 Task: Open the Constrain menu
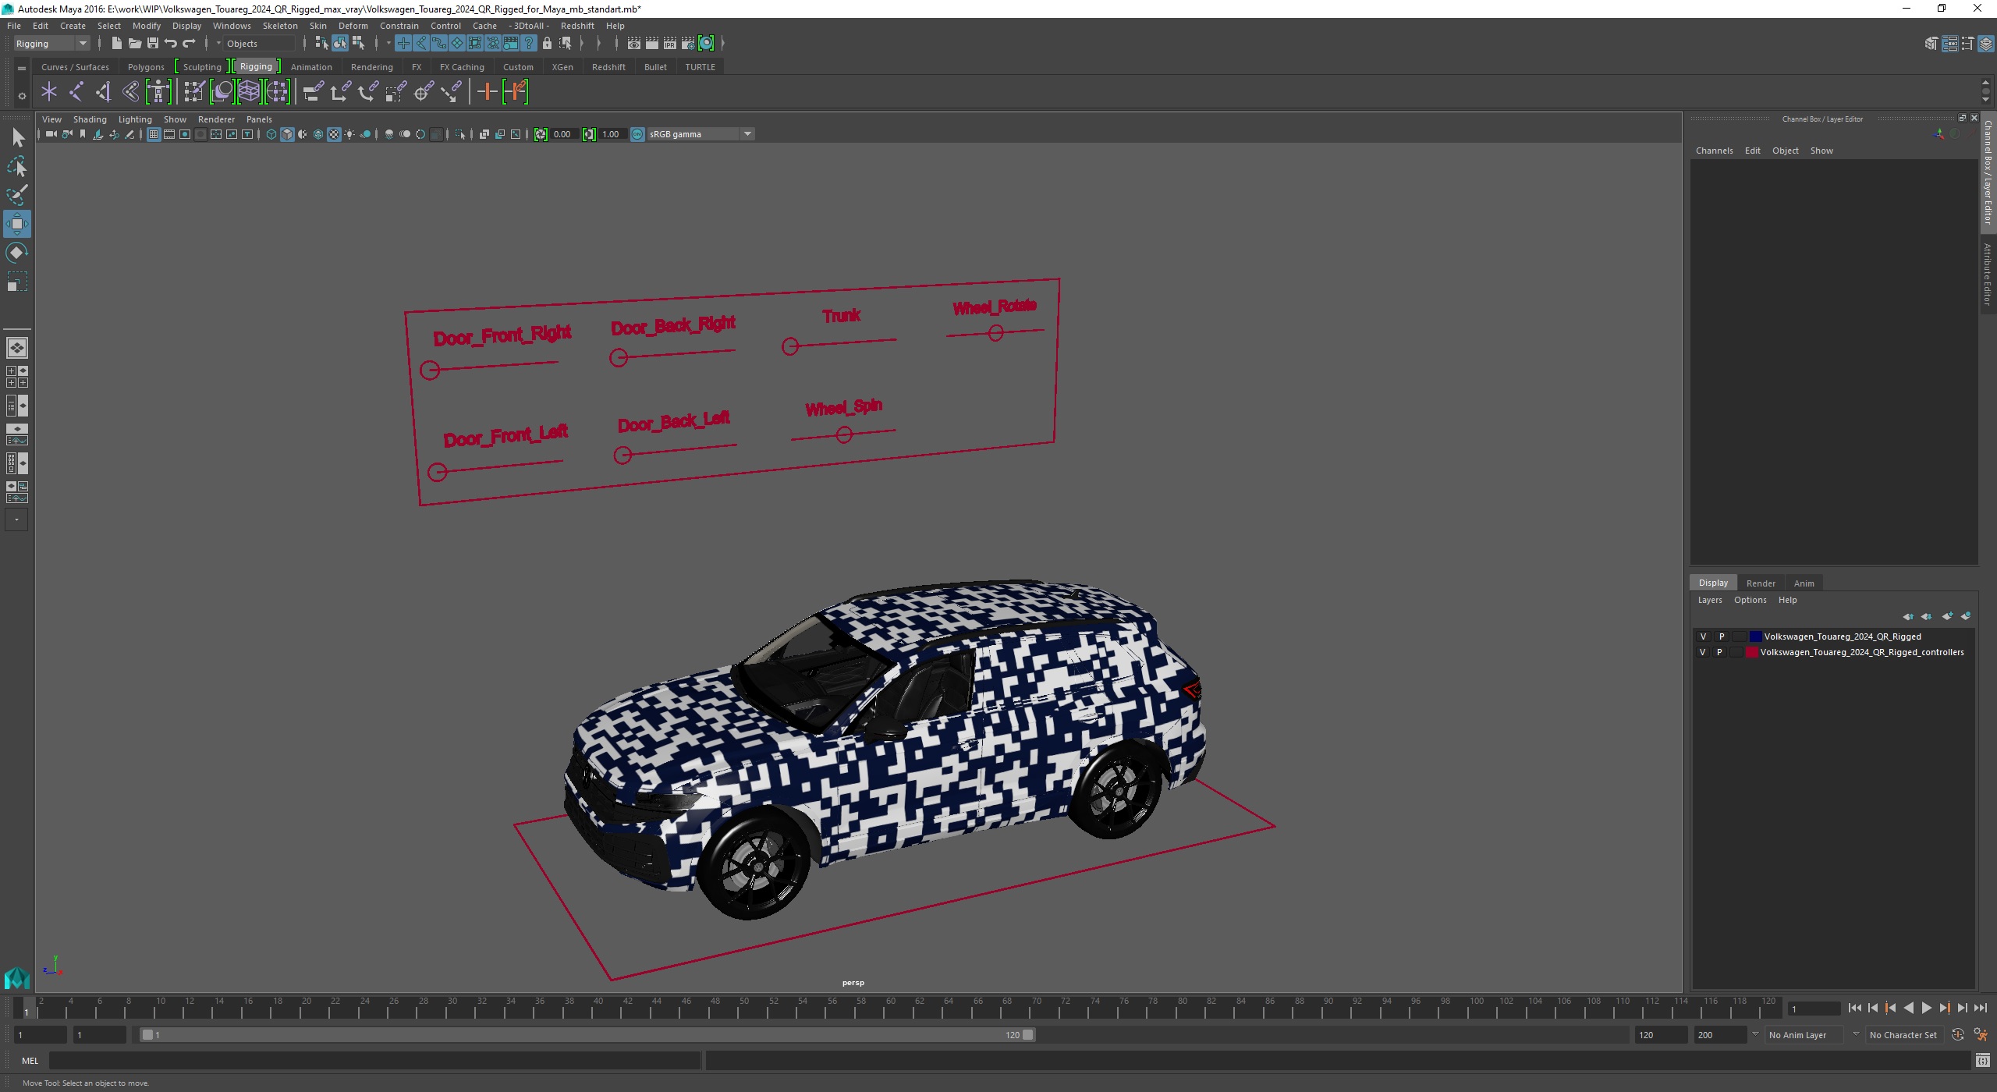399,26
